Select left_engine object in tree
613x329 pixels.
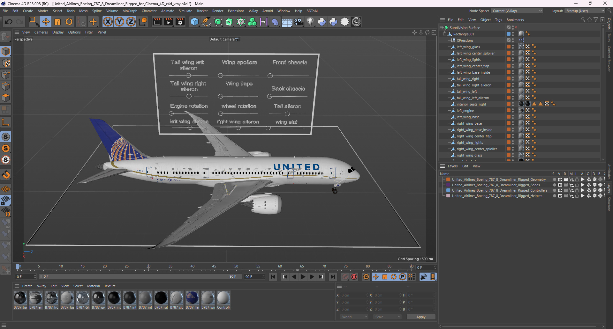coord(465,111)
